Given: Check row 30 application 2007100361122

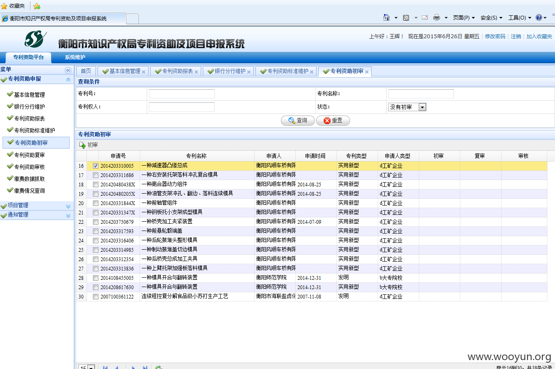Looking at the screenshot, I should 95,296.
